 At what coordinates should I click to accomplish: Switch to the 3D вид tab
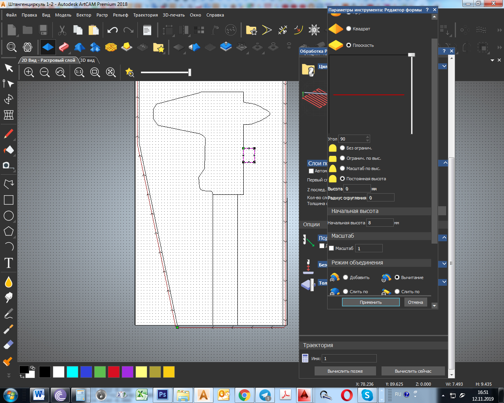87,60
